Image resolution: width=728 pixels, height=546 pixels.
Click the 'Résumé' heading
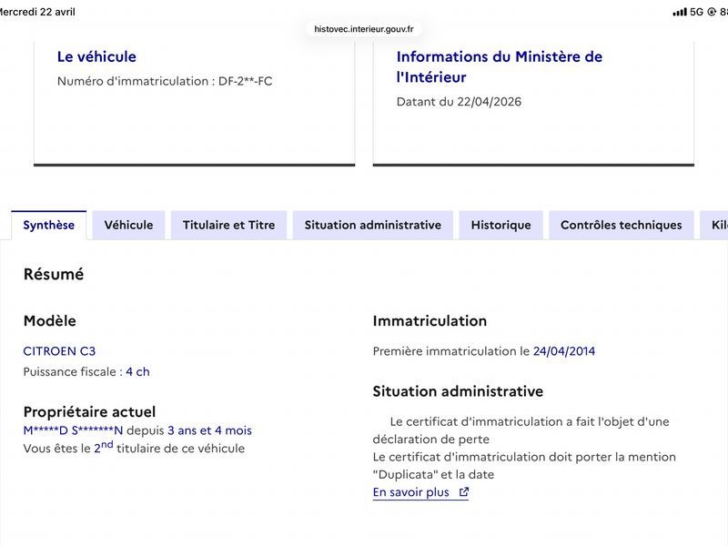pos(54,274)
